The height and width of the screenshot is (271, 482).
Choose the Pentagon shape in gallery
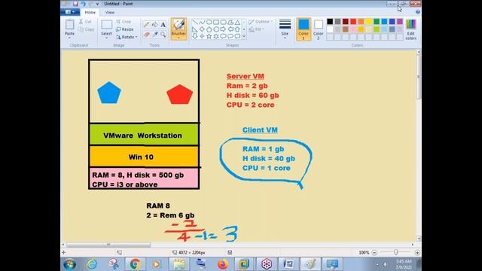[209, 29]
